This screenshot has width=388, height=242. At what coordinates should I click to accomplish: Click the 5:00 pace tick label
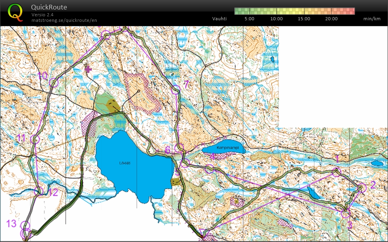pos(250,18)
